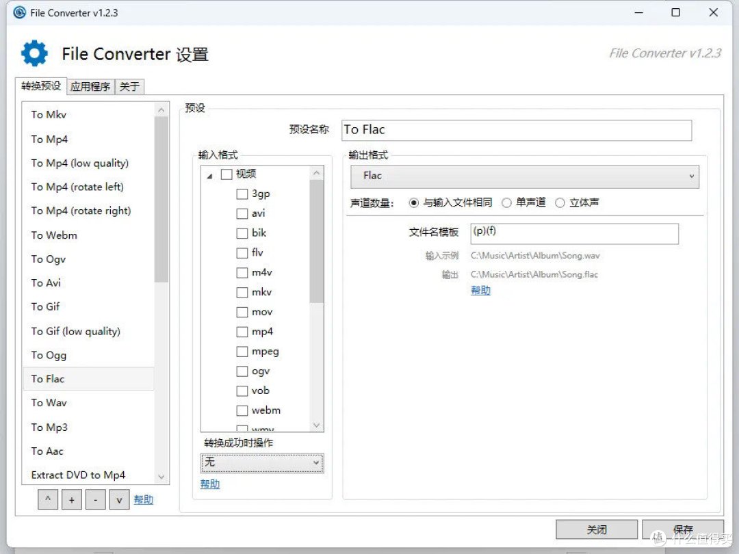Open the 转换成功时操作 dropdown
Image resolution: width=739 pixels, height=554 pixels.
pos(262,463)
